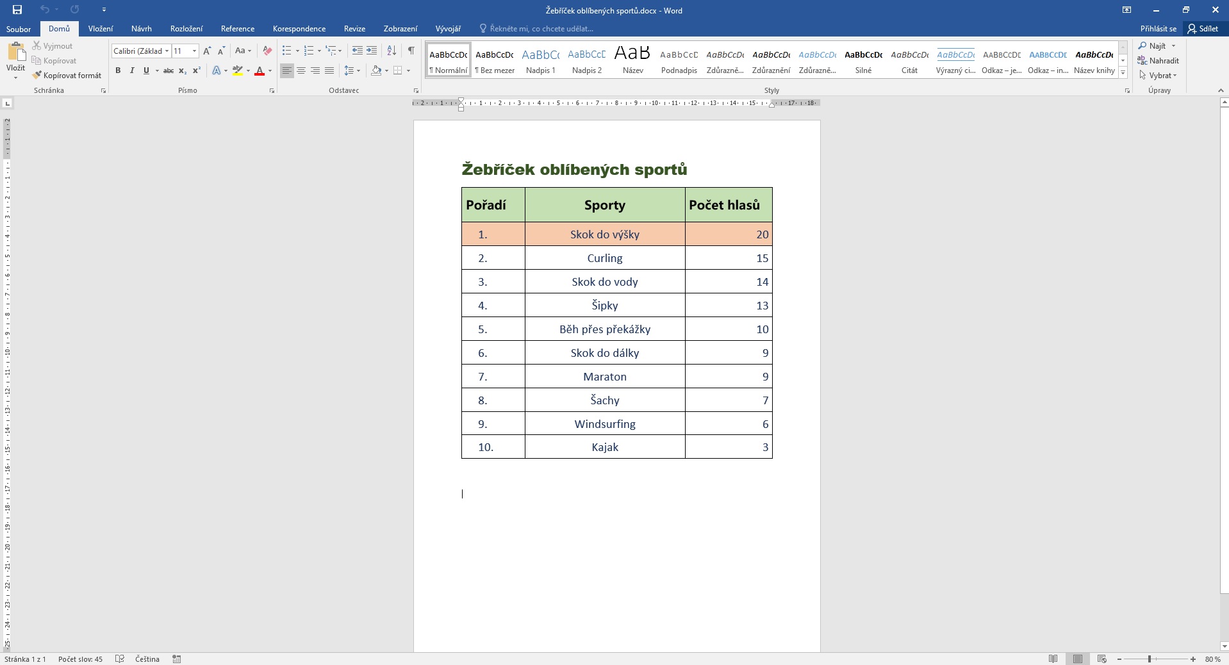The image size is (1229, 665).
Task: Apply strikethrough text formatting
Action: click(x=168, y=70)
